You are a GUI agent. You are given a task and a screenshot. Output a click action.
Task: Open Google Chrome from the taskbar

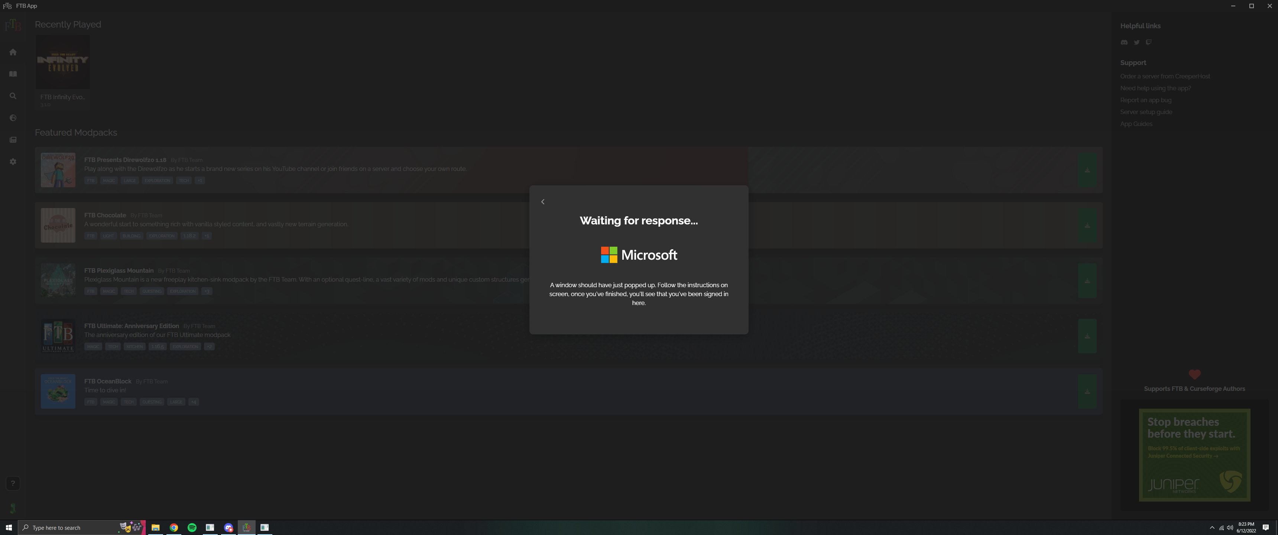(173, 528)
